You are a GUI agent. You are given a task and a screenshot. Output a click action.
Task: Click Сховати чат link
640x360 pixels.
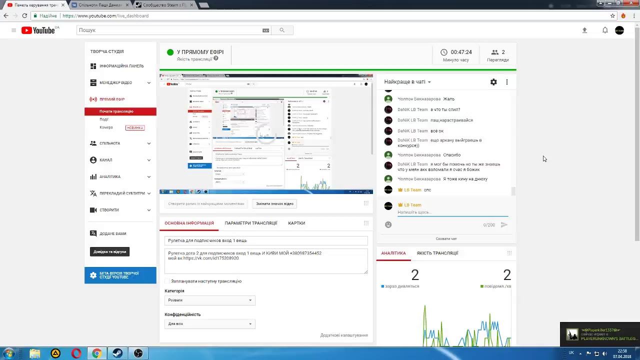[446, 239]
